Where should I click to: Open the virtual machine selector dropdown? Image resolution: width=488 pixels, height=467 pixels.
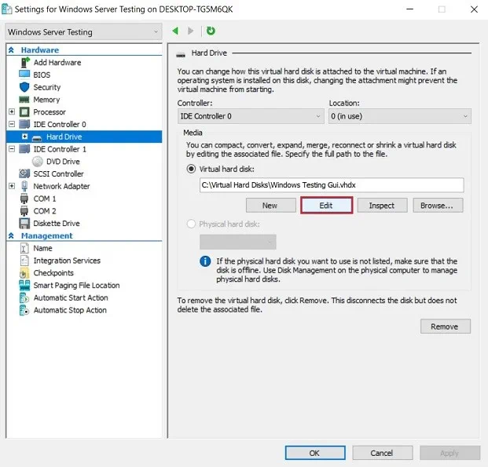[83, 32]
